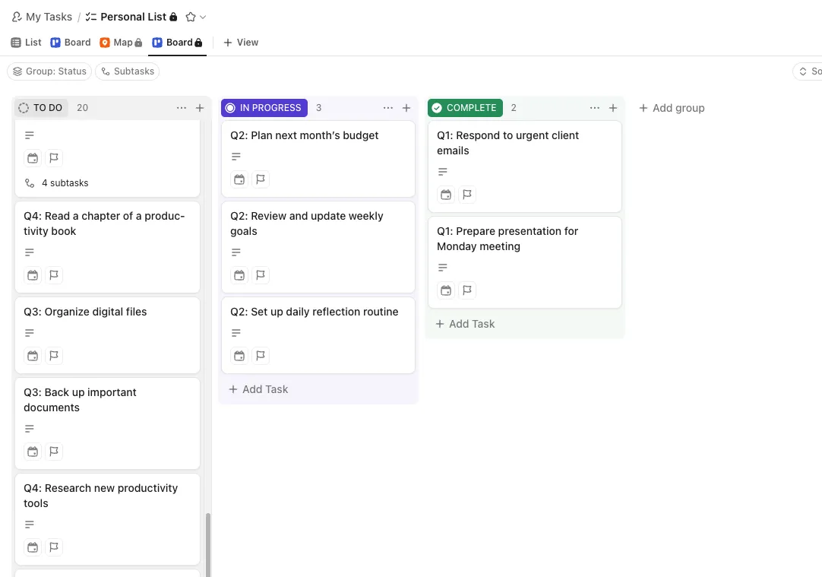The height and width of the screenshot is (577, 822).
Task: Expand the chevron next to the favorite star
Action: coord(203,17)
